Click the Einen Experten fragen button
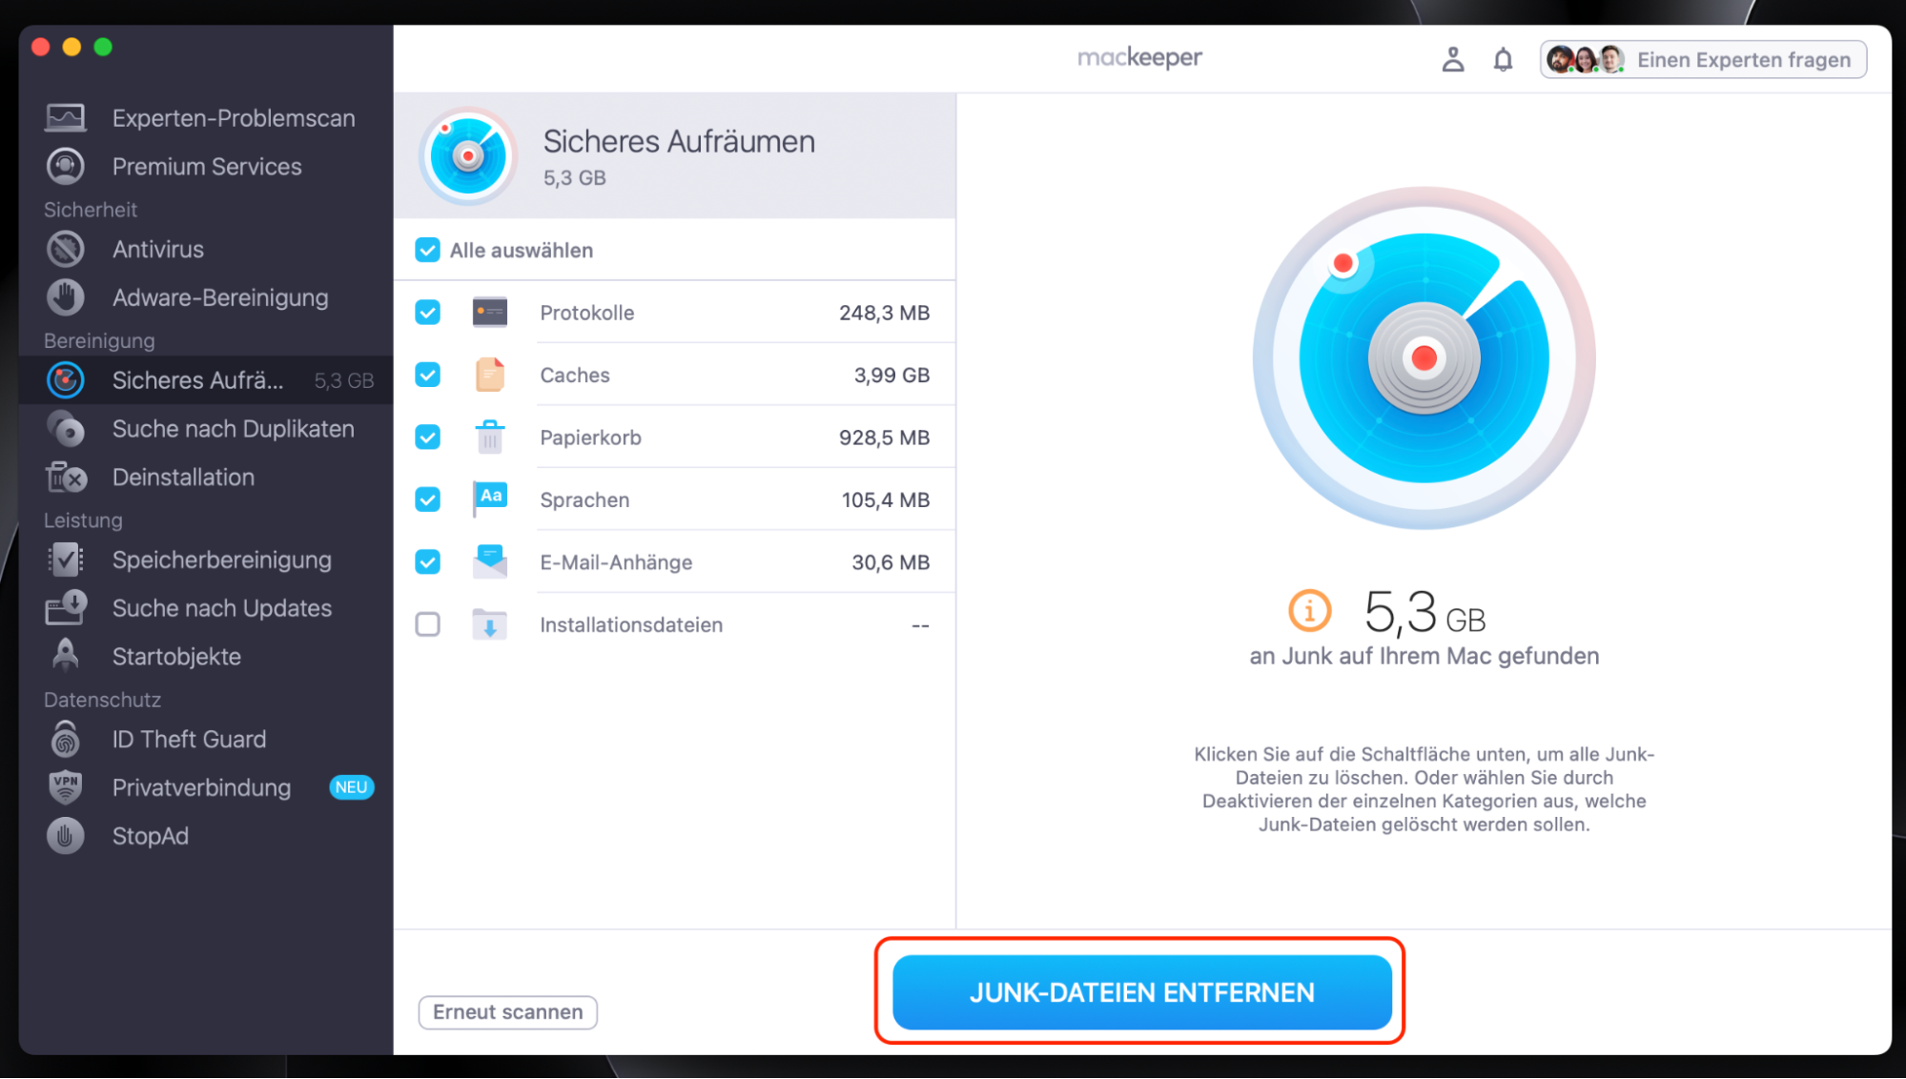 [1743, 59]
